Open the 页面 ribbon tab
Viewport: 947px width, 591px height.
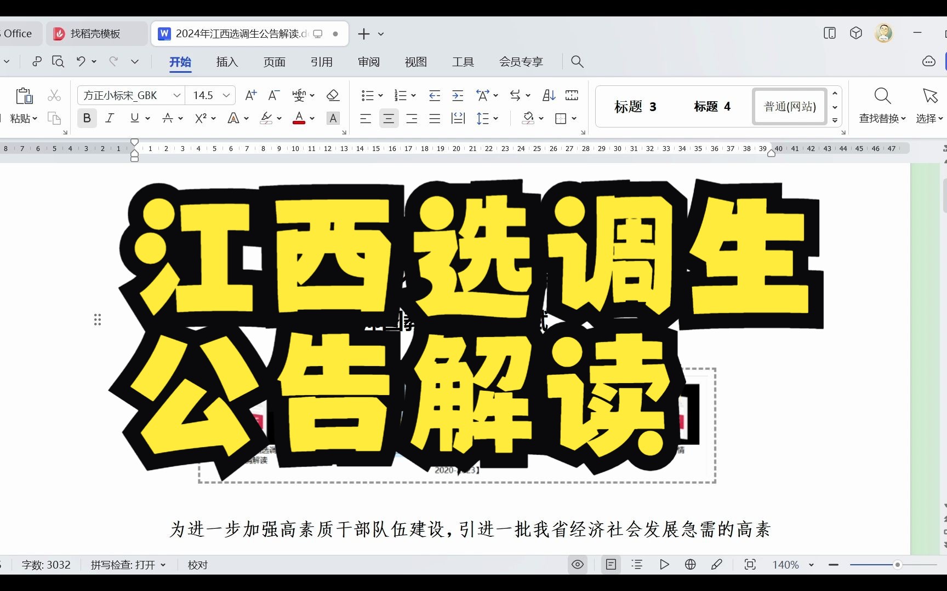[274, 62]
